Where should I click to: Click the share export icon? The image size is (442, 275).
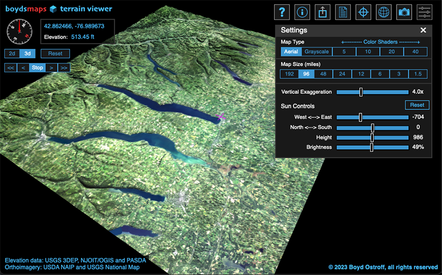click(323, 12)
